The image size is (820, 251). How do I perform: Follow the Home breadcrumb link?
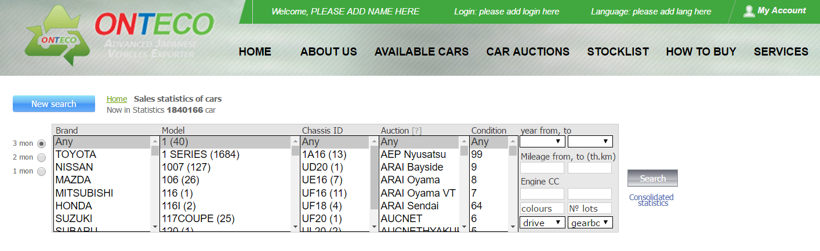117,99
